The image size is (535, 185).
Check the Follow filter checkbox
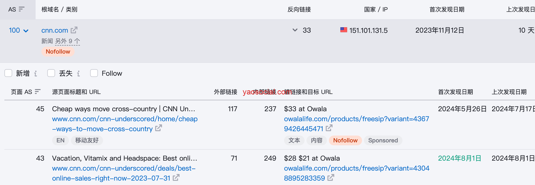click(x=94, y=73)
